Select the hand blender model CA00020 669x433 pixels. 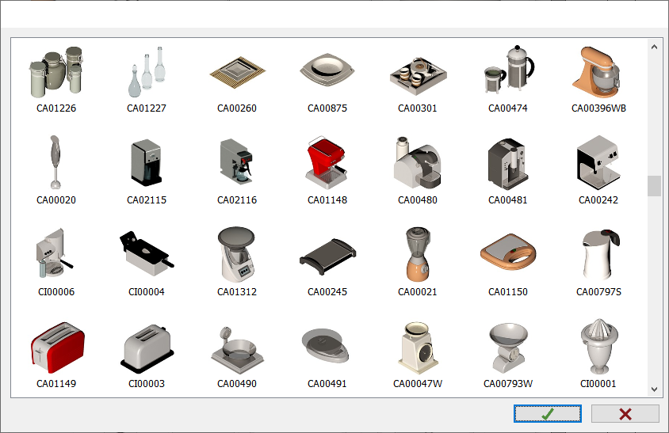[55, 162]
